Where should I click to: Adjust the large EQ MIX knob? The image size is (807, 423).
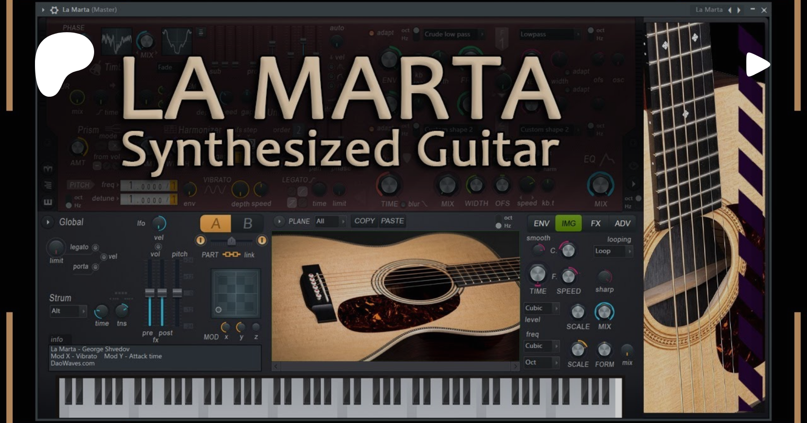pos(600,184)
